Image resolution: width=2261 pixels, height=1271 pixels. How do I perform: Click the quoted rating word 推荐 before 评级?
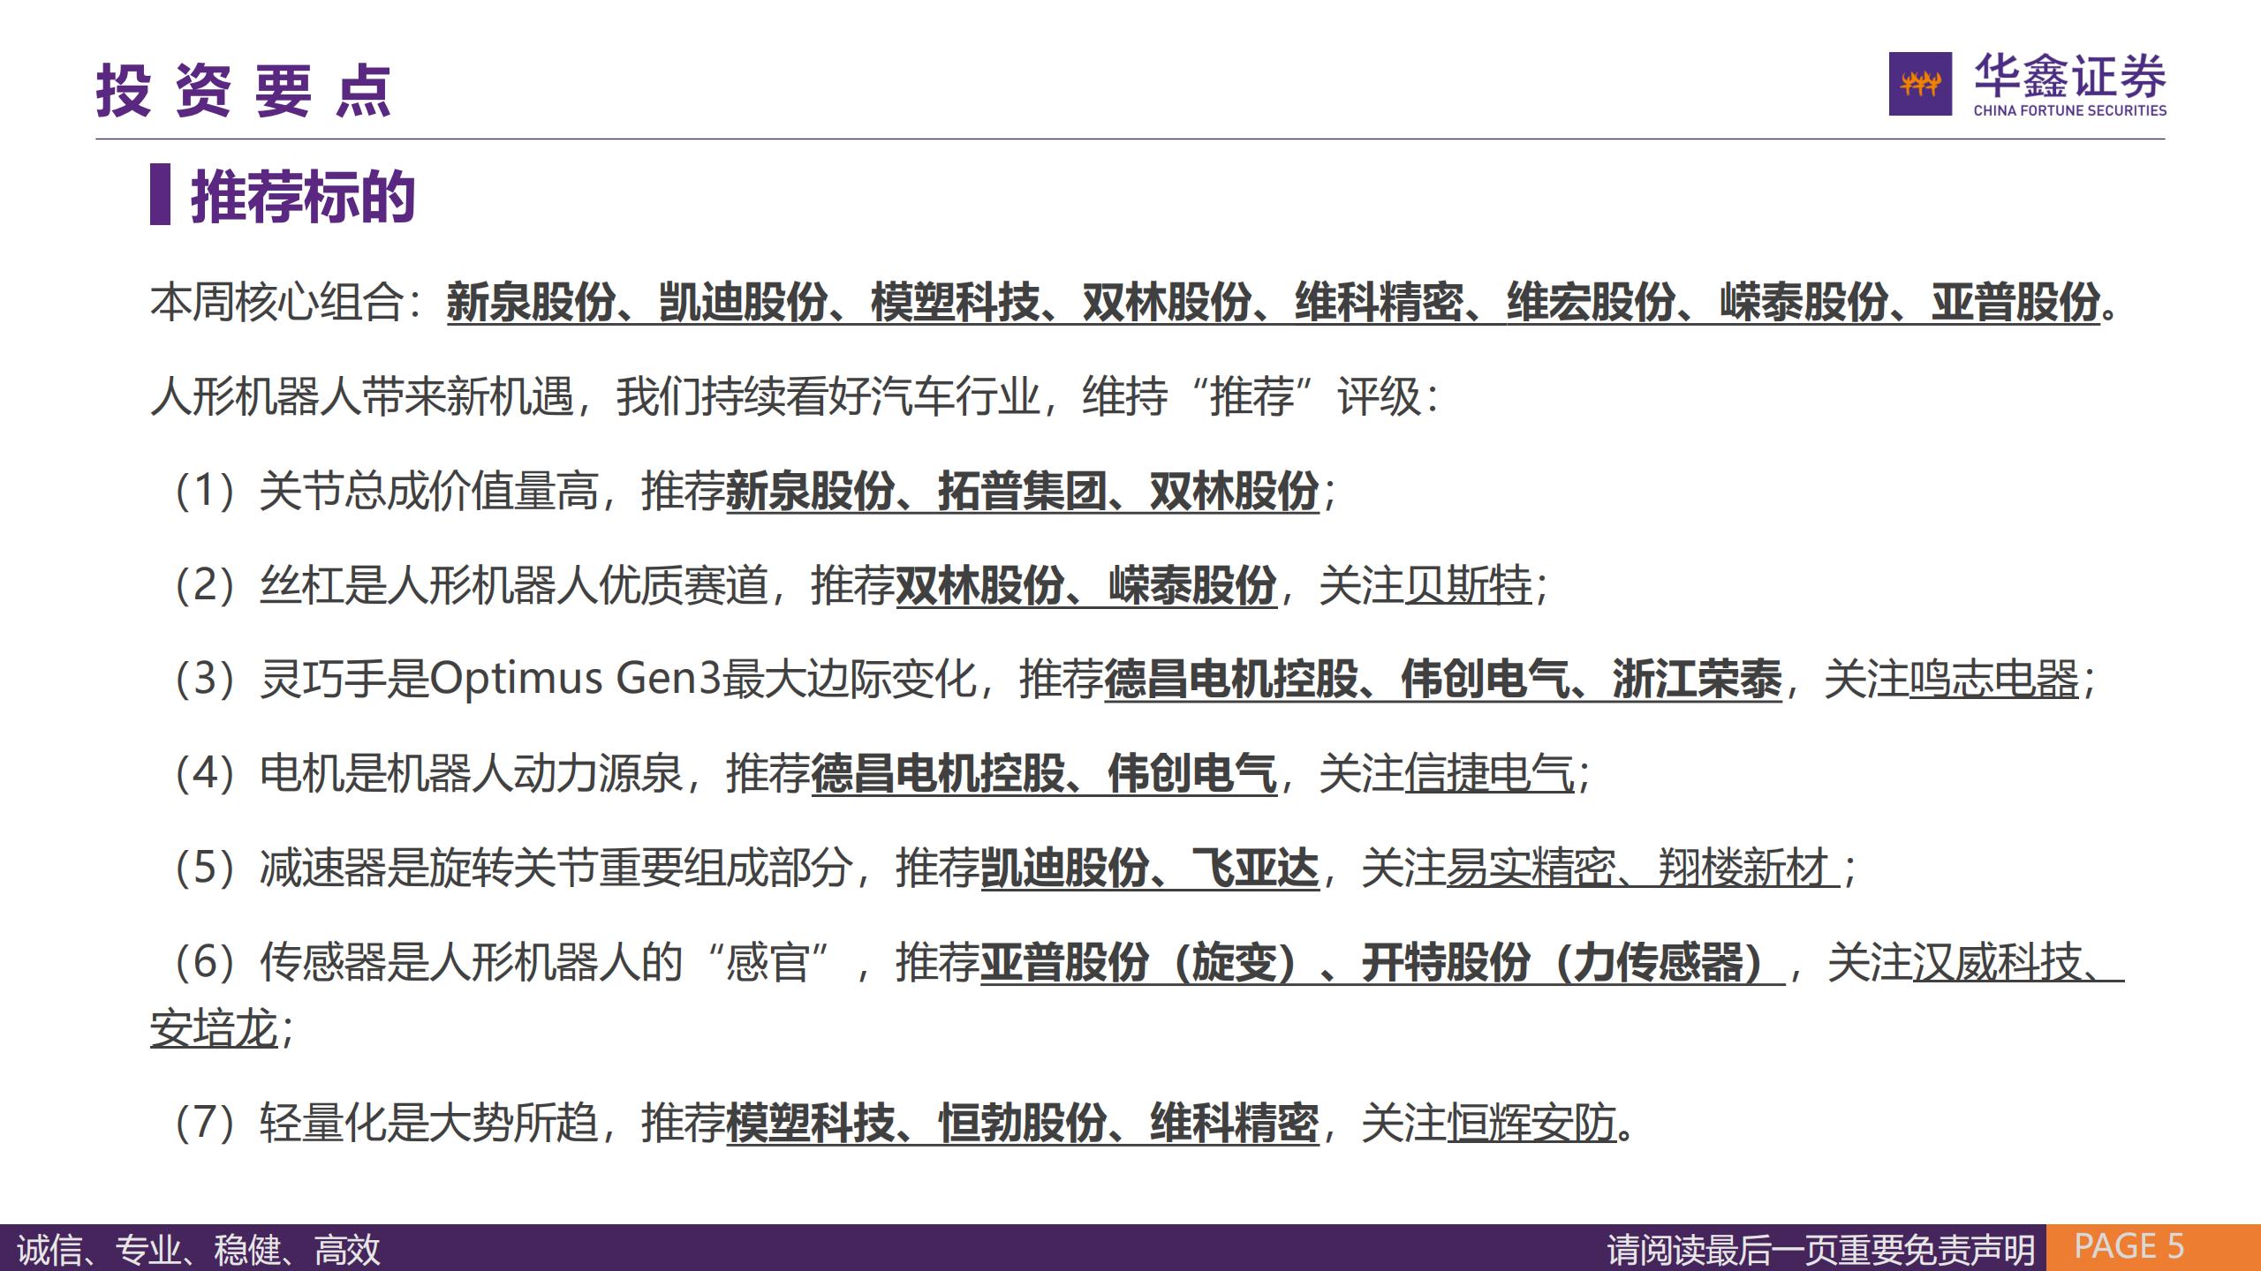(x=1251, y=396)
